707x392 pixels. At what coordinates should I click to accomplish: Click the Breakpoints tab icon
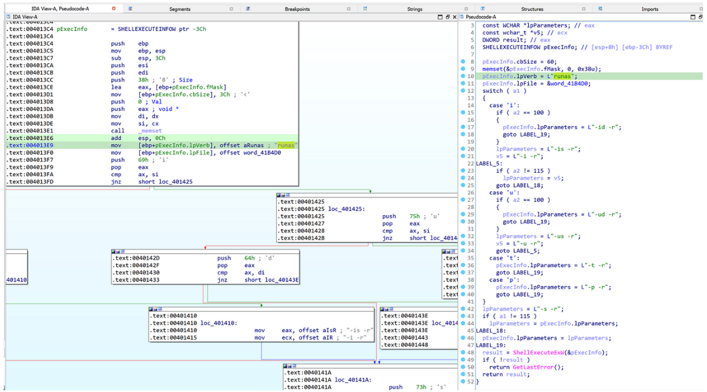(248, 9)
